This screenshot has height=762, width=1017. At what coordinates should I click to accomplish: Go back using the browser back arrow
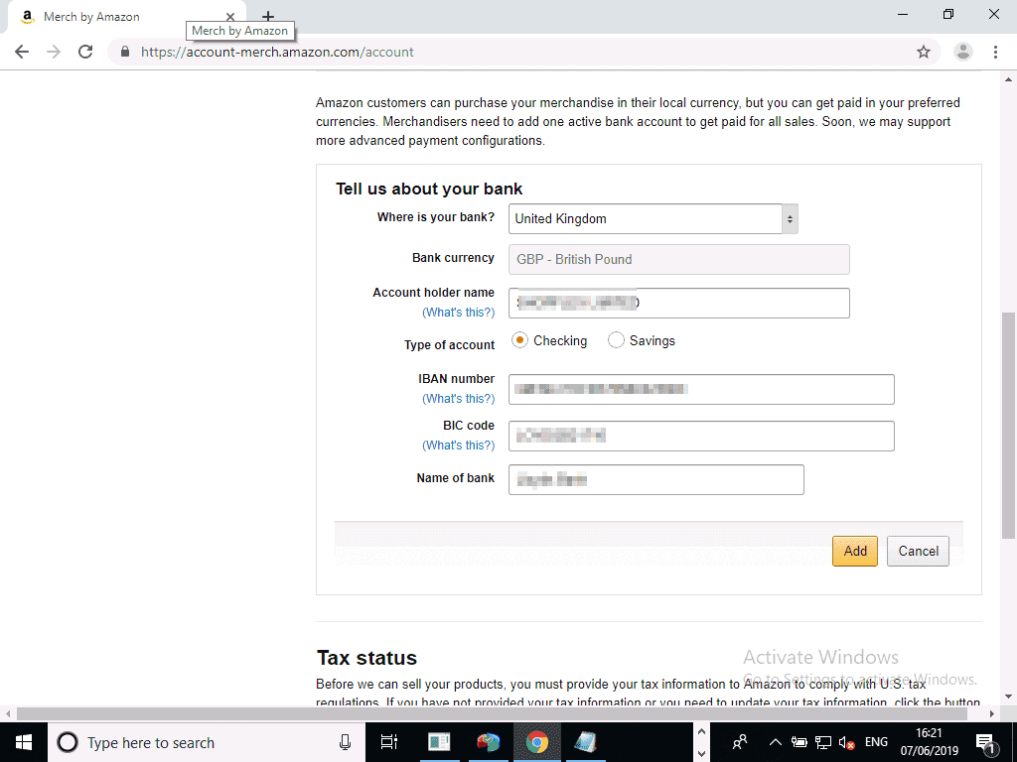pos(22,52)
